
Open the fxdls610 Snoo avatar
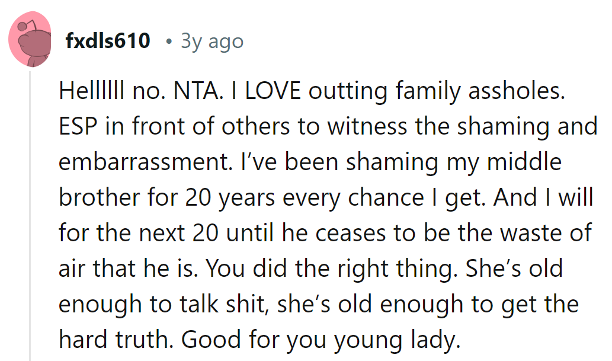[x=30, y=39]
